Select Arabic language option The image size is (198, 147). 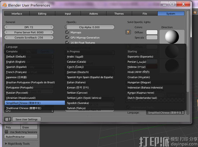click(95, 56)
